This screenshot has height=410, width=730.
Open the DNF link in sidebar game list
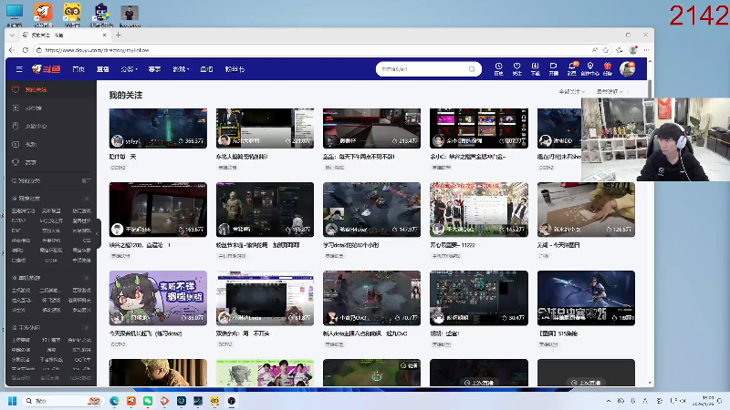[16, 231]
